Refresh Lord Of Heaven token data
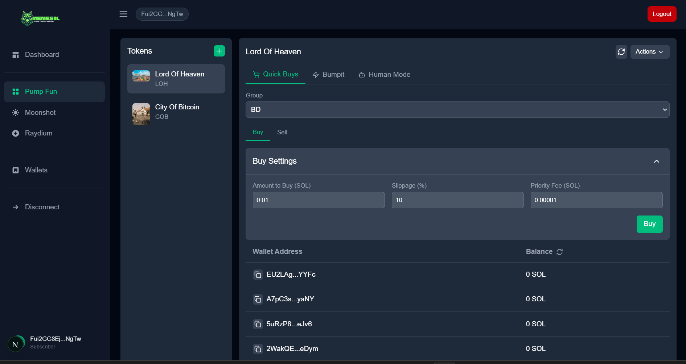Image resolution: width=686 pixels, height=364 pixels. (x=621, y=52)
